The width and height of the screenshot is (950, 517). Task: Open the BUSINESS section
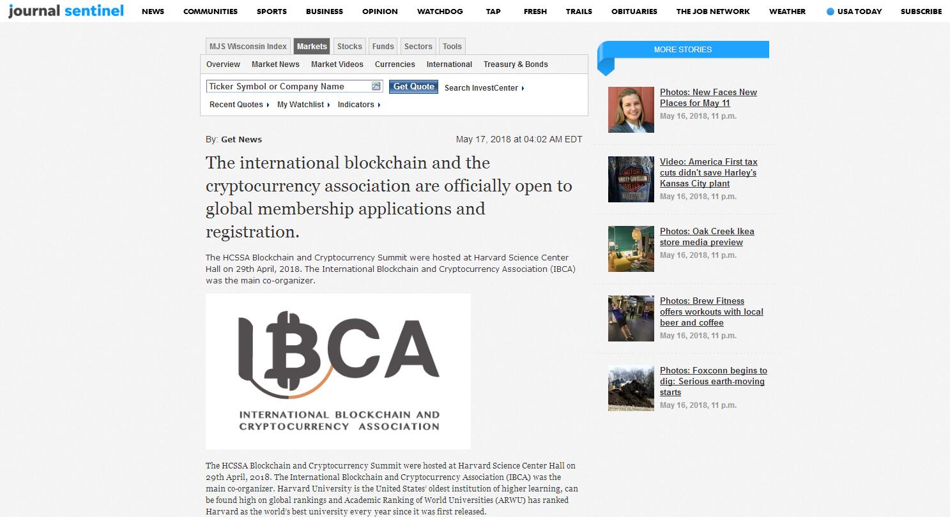point(325,11)
